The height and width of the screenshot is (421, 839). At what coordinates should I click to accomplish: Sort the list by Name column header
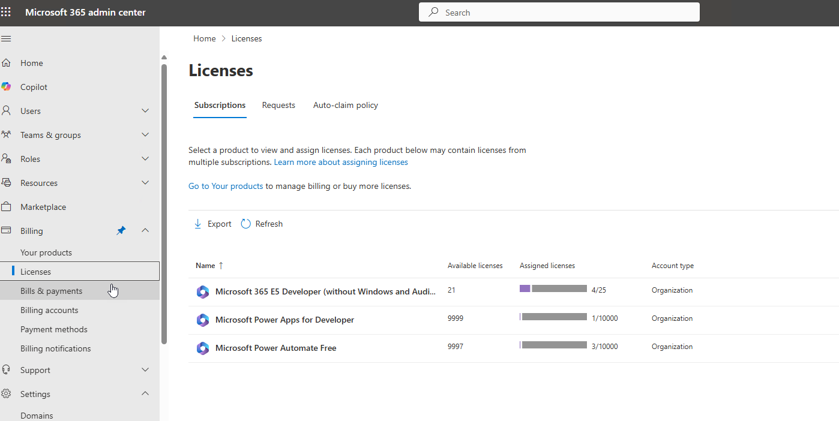point(204,265)
